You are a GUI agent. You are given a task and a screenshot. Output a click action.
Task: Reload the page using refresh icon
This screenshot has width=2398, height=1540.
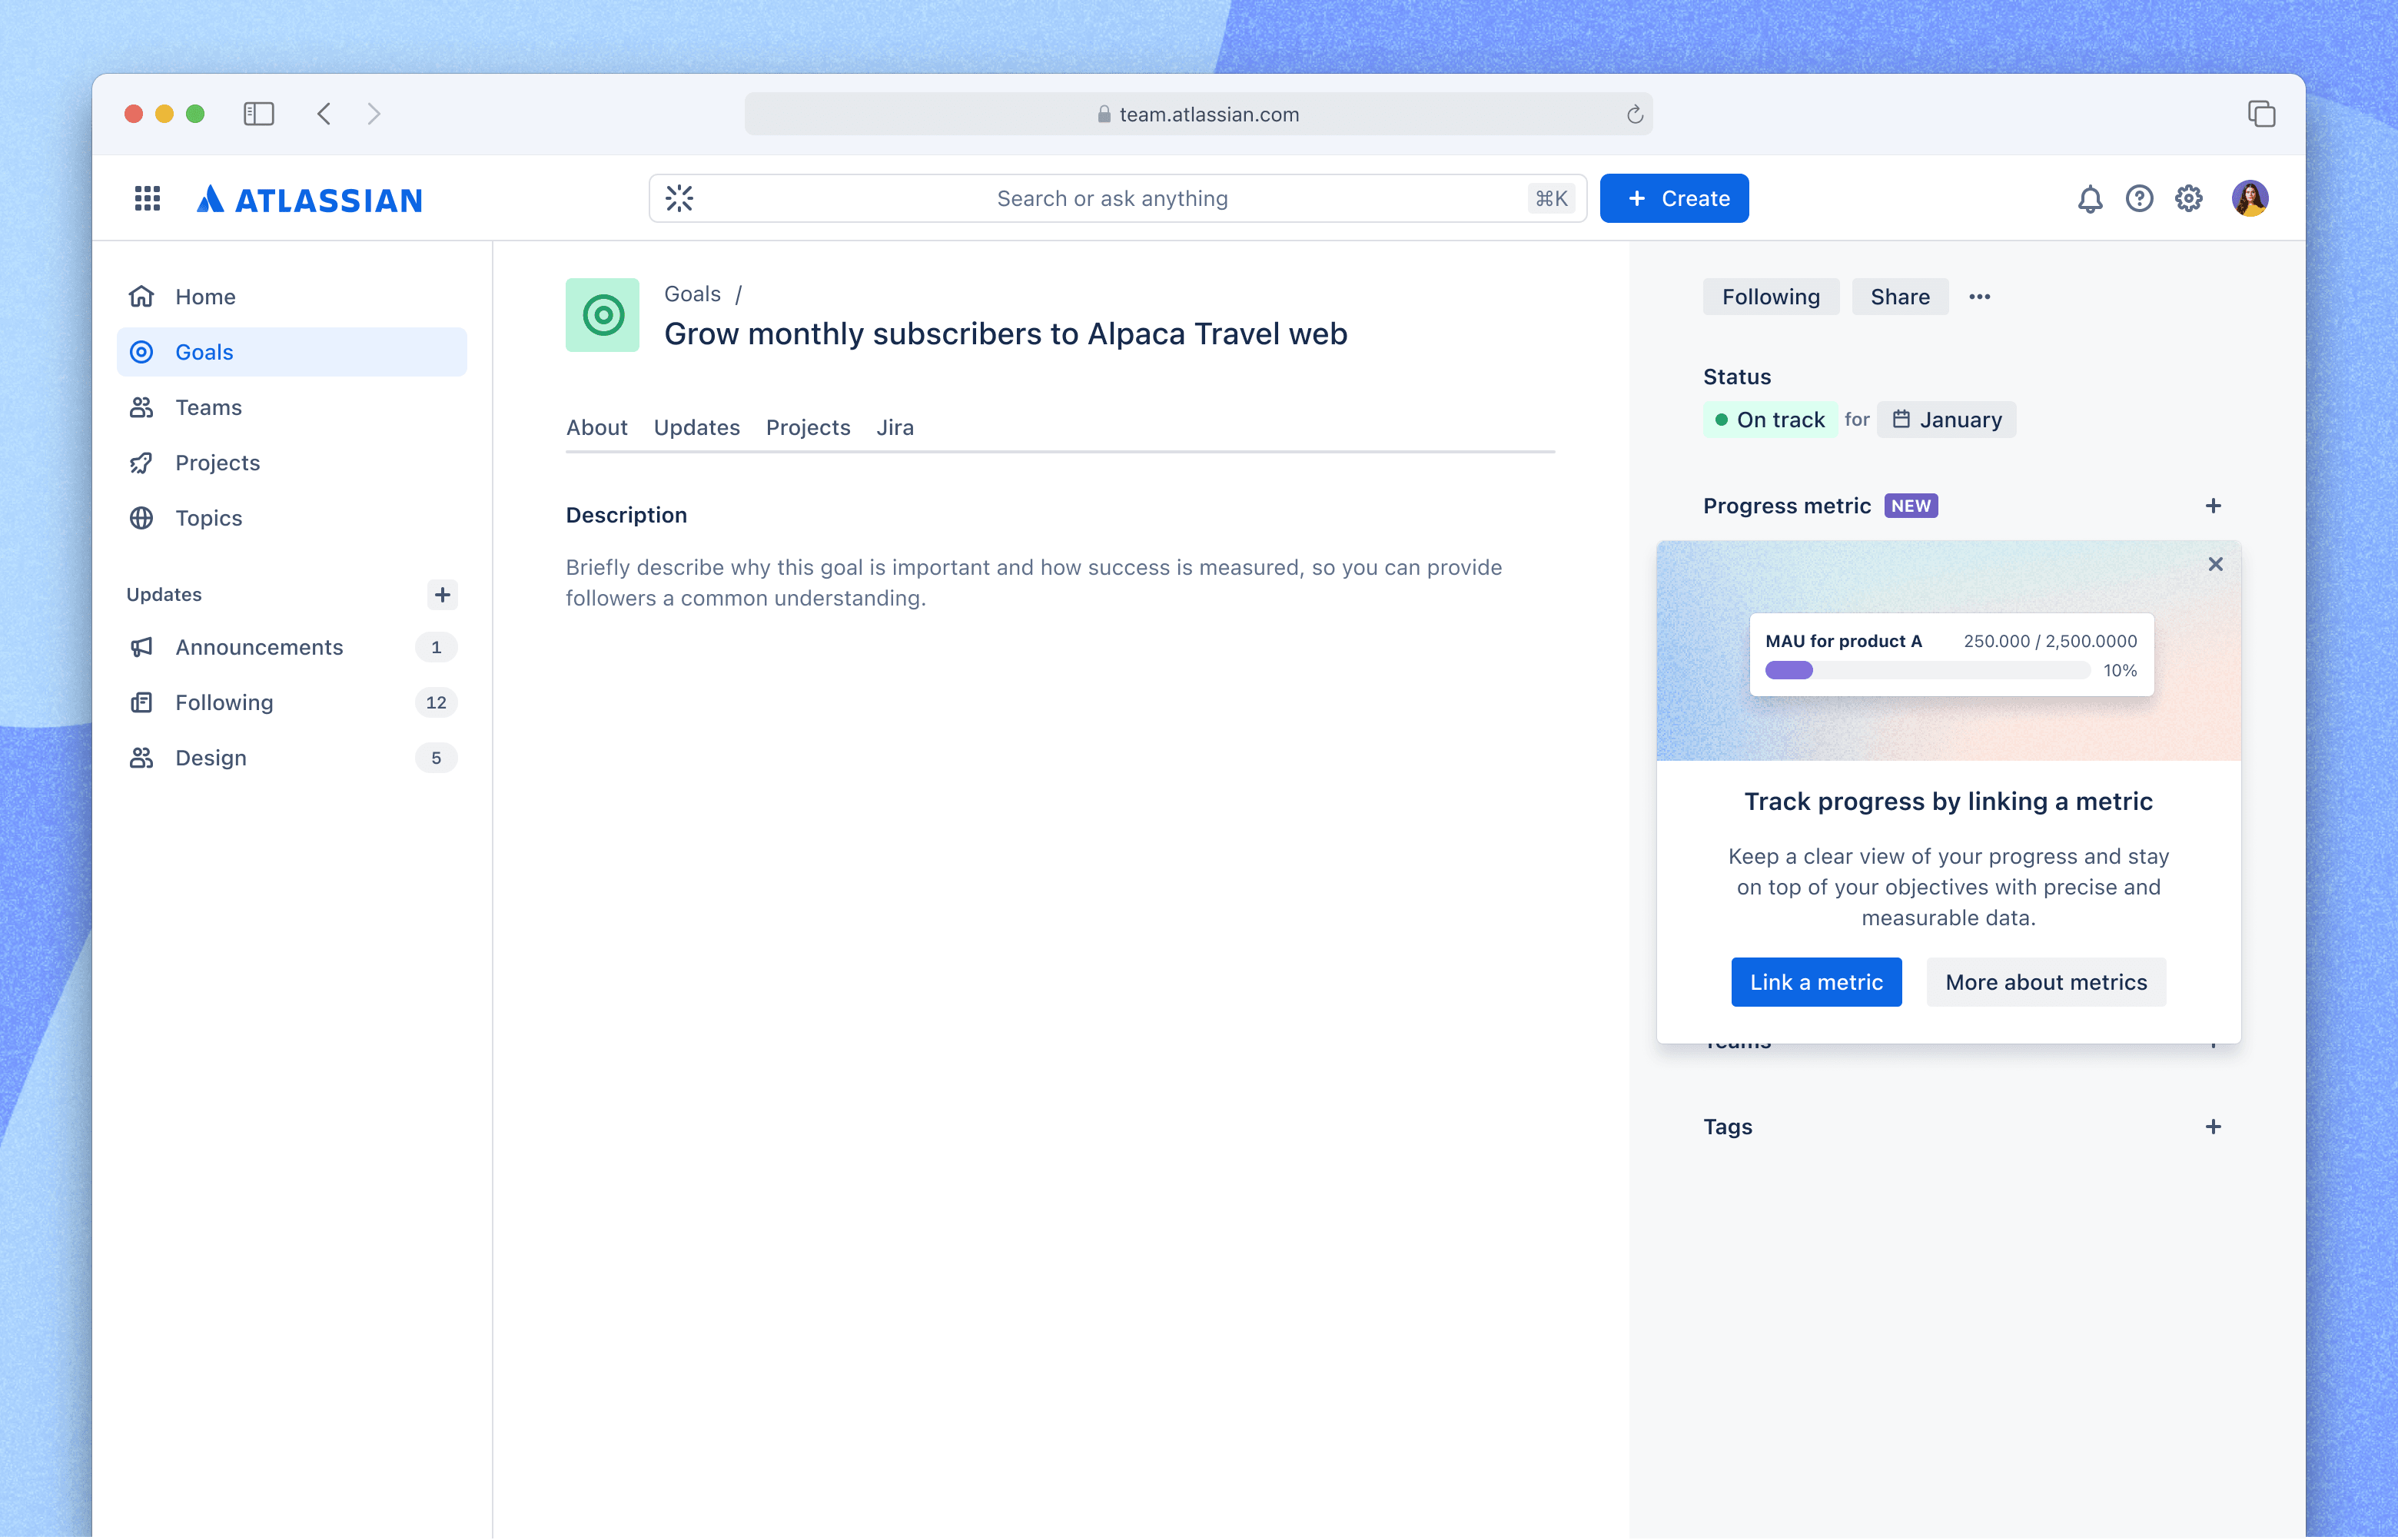point(1634,114)
